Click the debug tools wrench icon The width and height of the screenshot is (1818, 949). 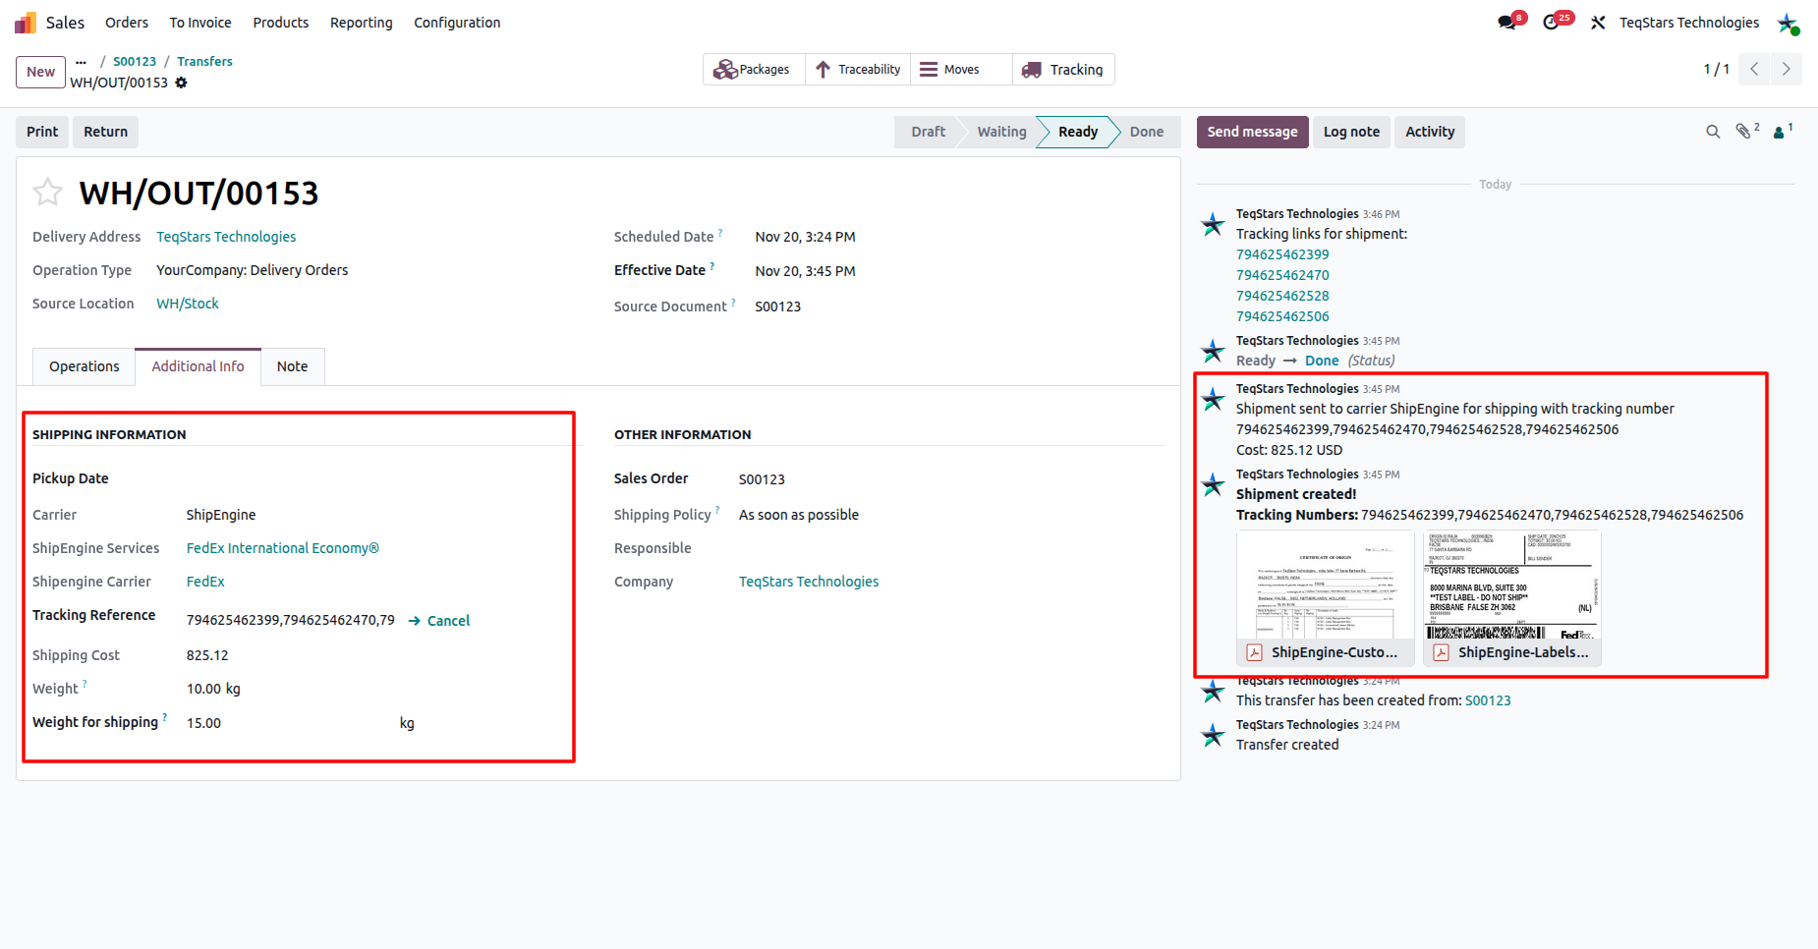coord(1598,23)
